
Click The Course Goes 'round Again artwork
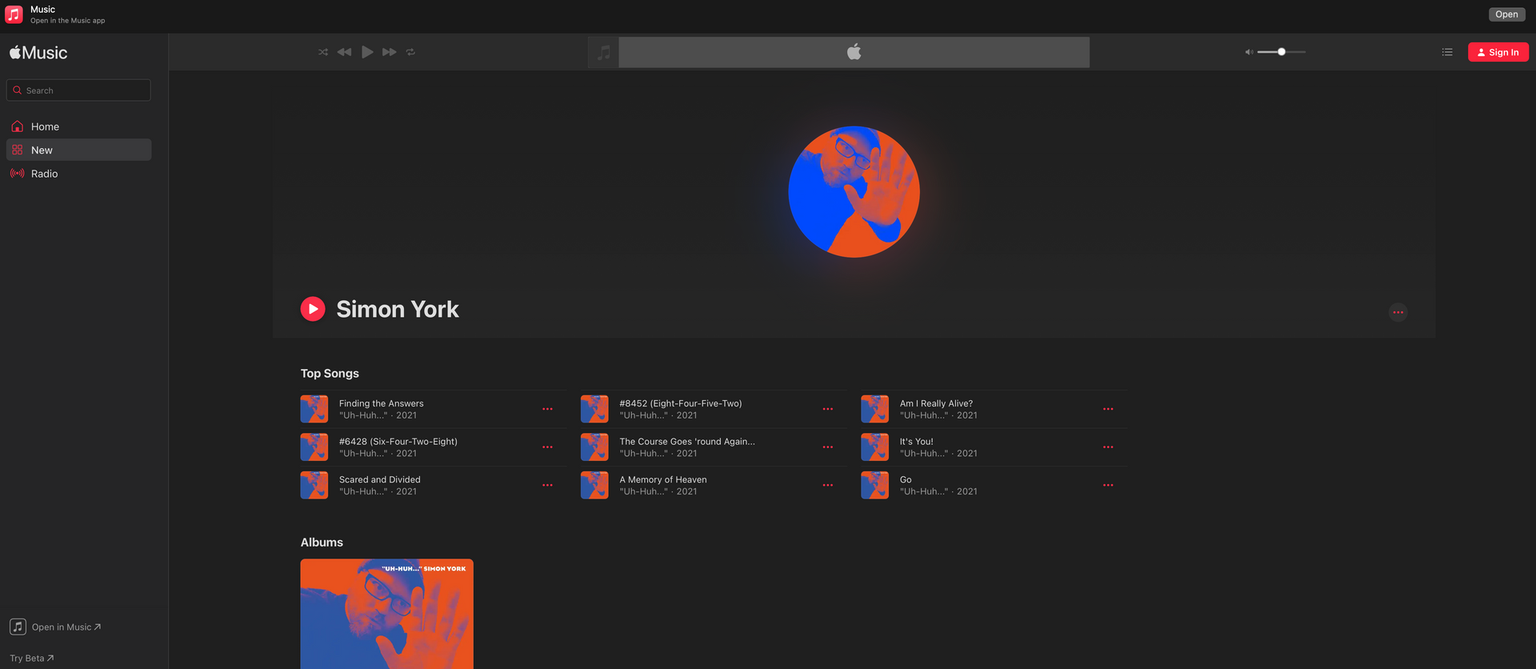click(594, 447)
